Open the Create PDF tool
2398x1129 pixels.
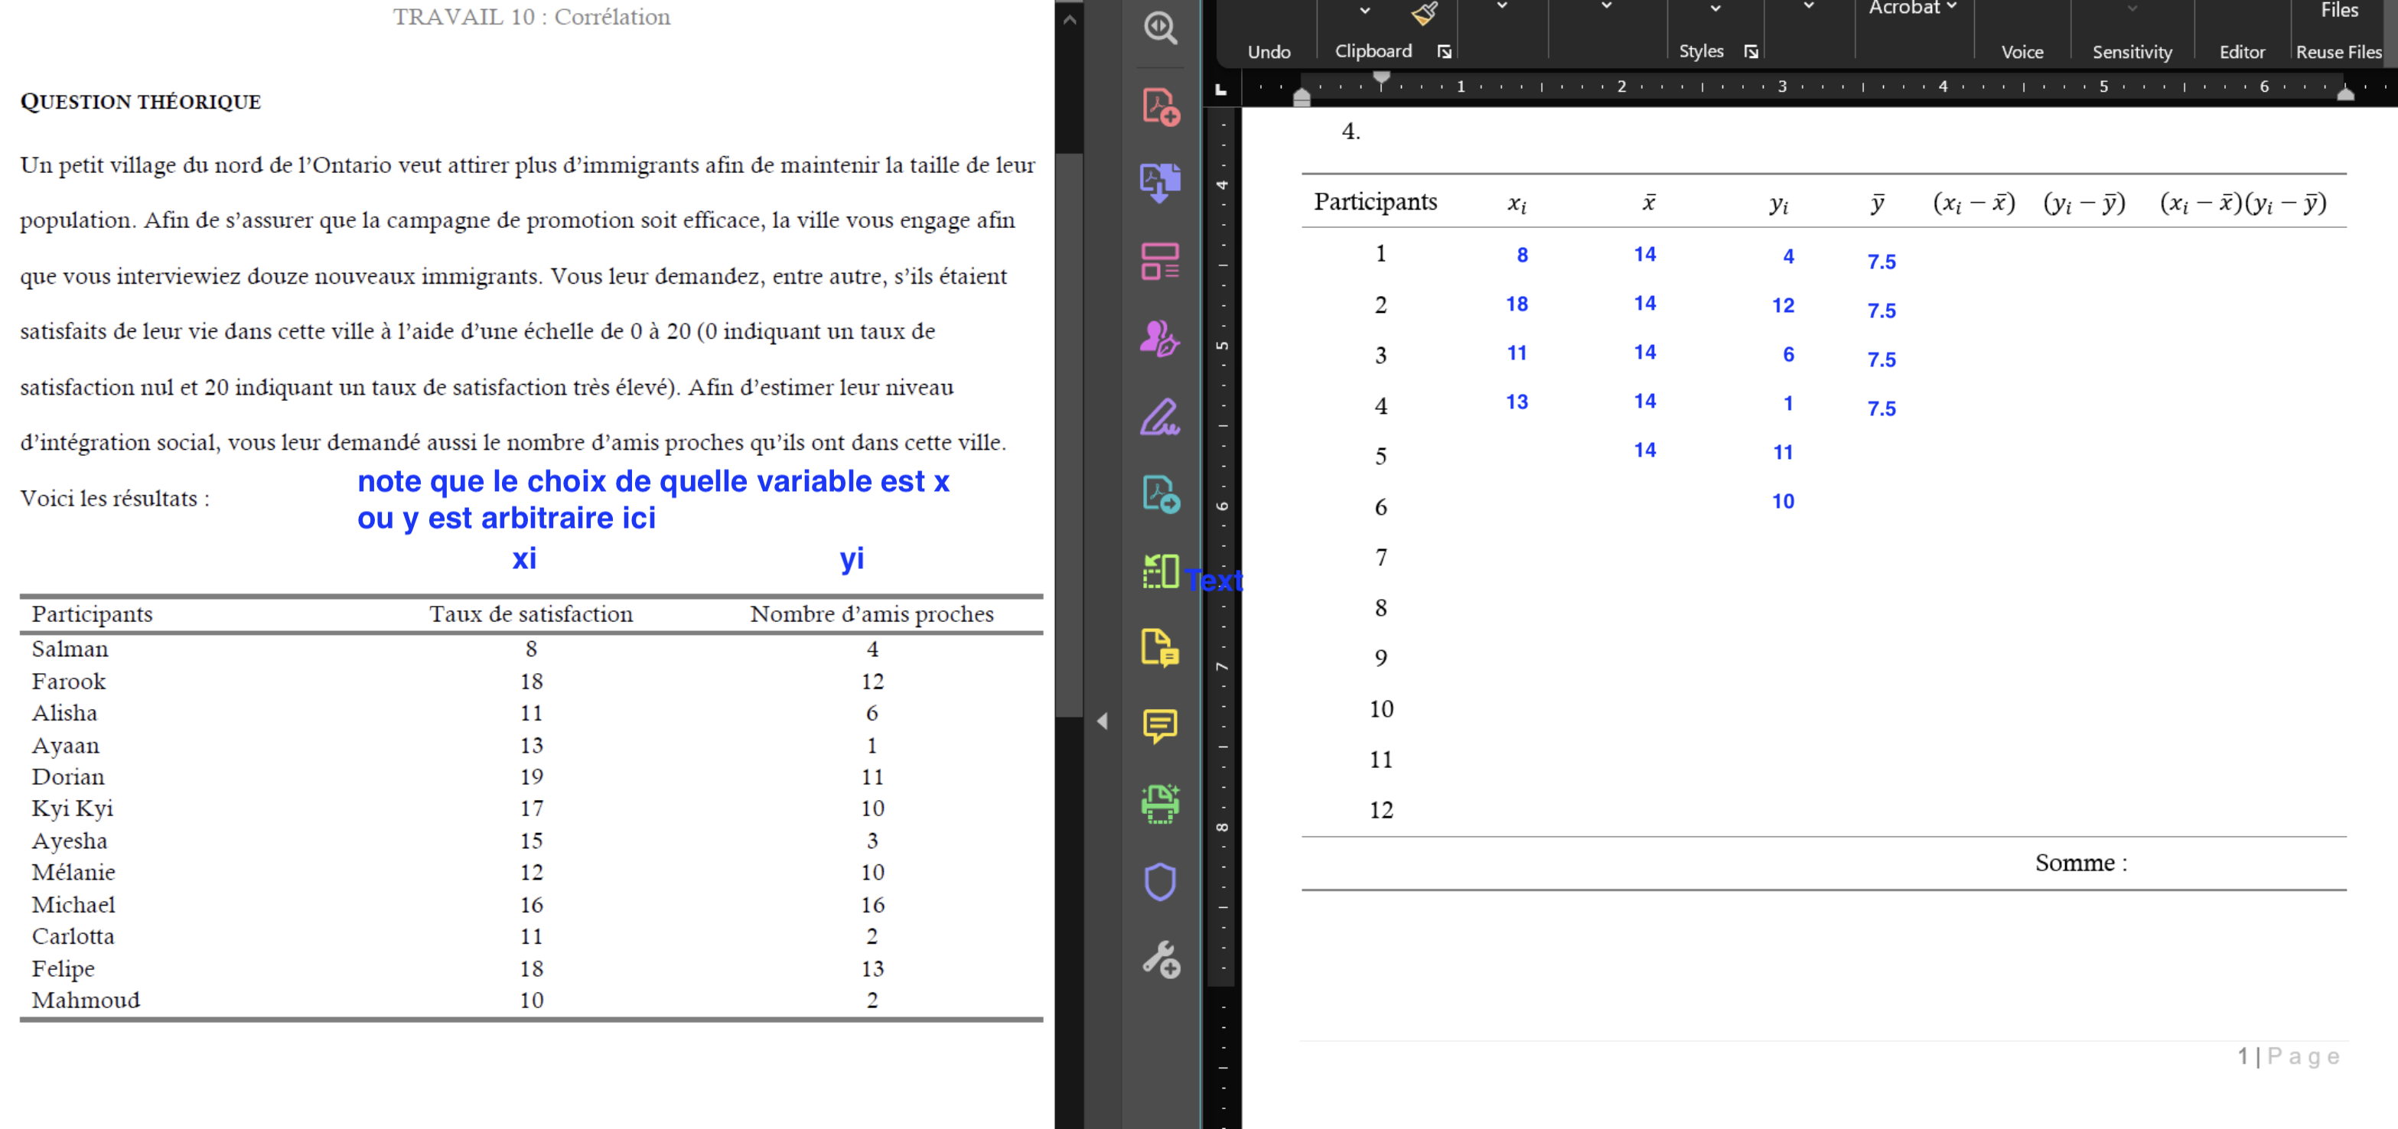tap(1160, 107)
